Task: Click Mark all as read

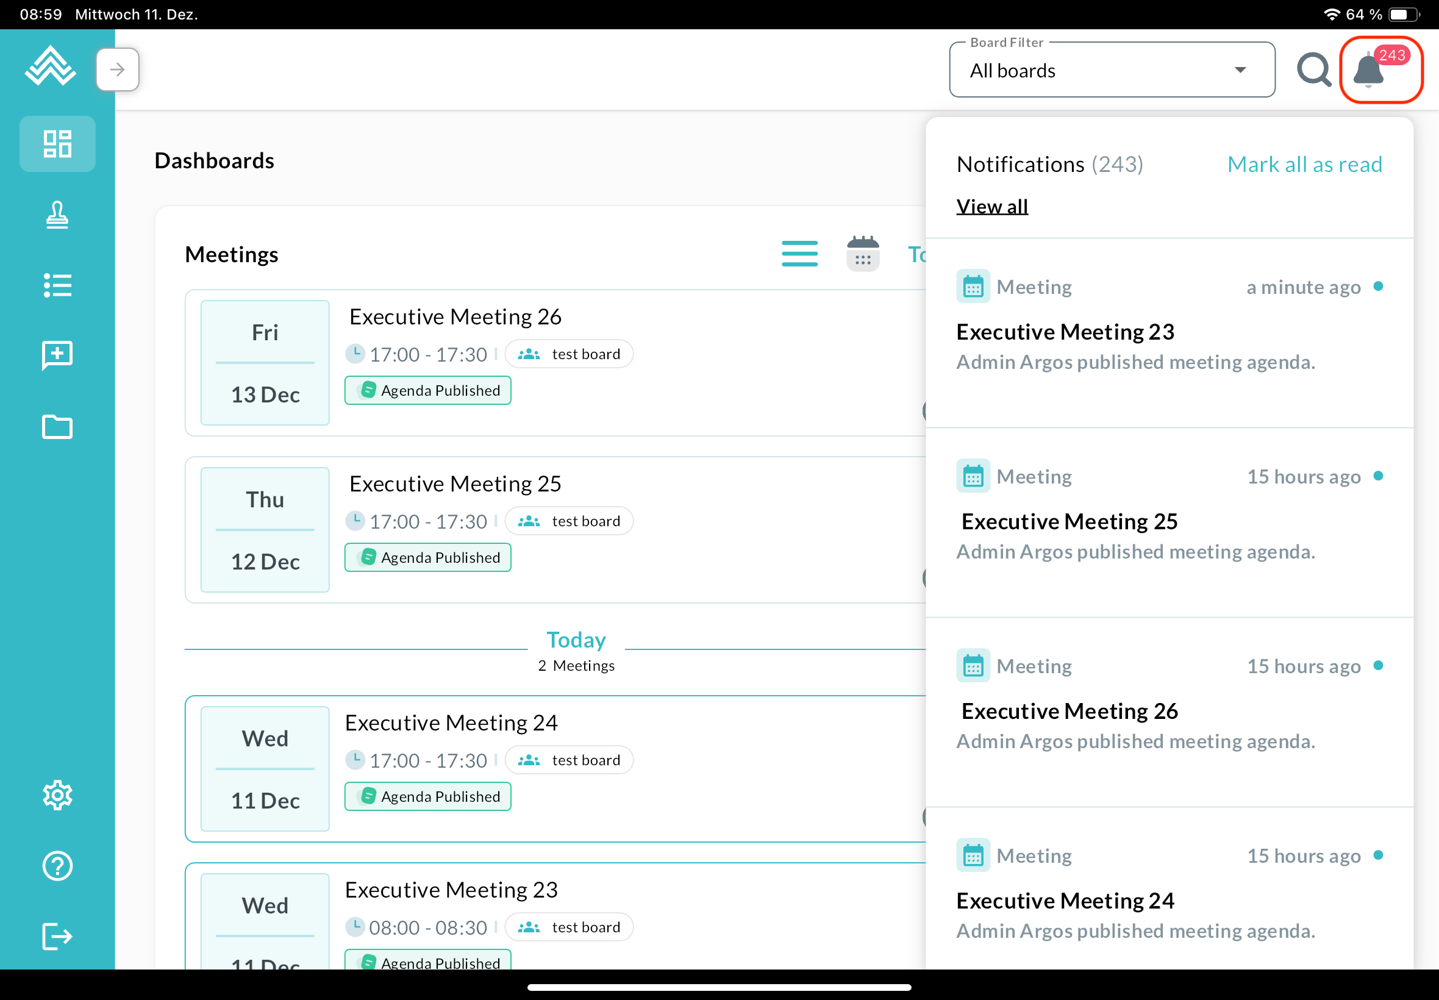Action: 1304,164
